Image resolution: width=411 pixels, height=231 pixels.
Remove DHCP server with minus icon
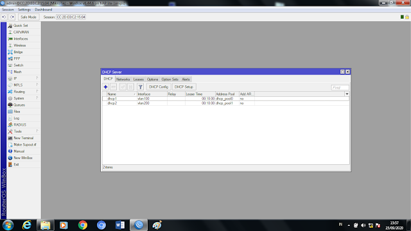coord(114,87)
